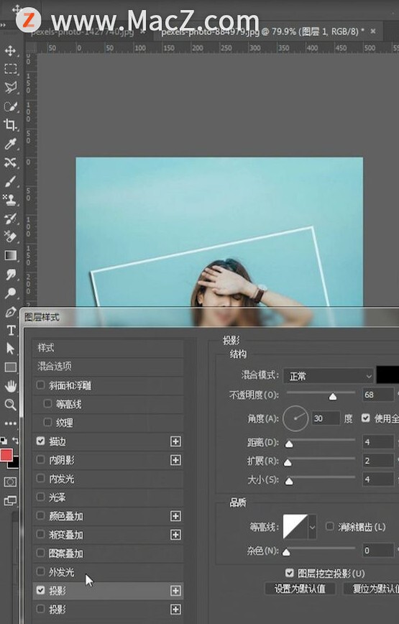Select the Crop tool

point(10,124)
